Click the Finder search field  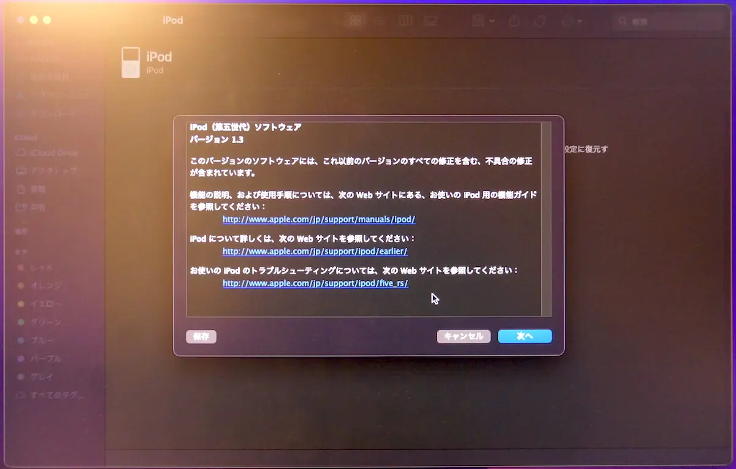click(x=667, y=21)
